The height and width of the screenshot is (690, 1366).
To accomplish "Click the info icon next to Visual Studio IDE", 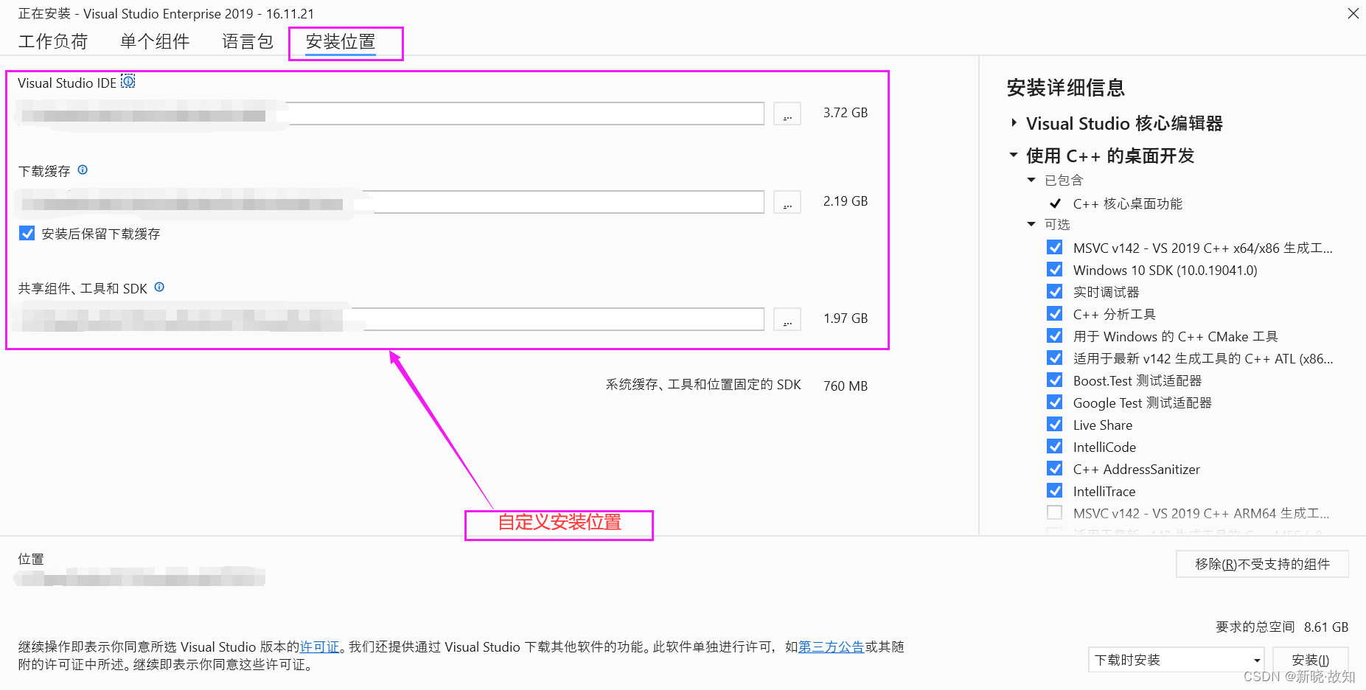I will [128, 81].
